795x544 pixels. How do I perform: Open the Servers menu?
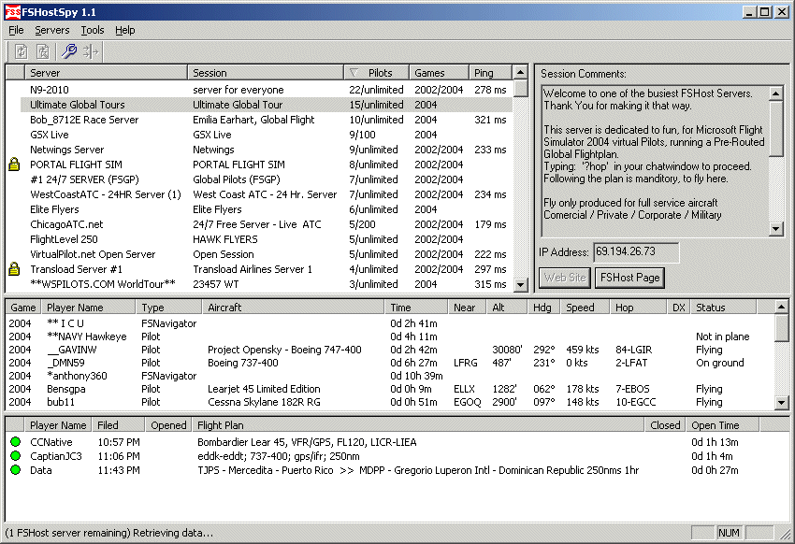[51, 31]
